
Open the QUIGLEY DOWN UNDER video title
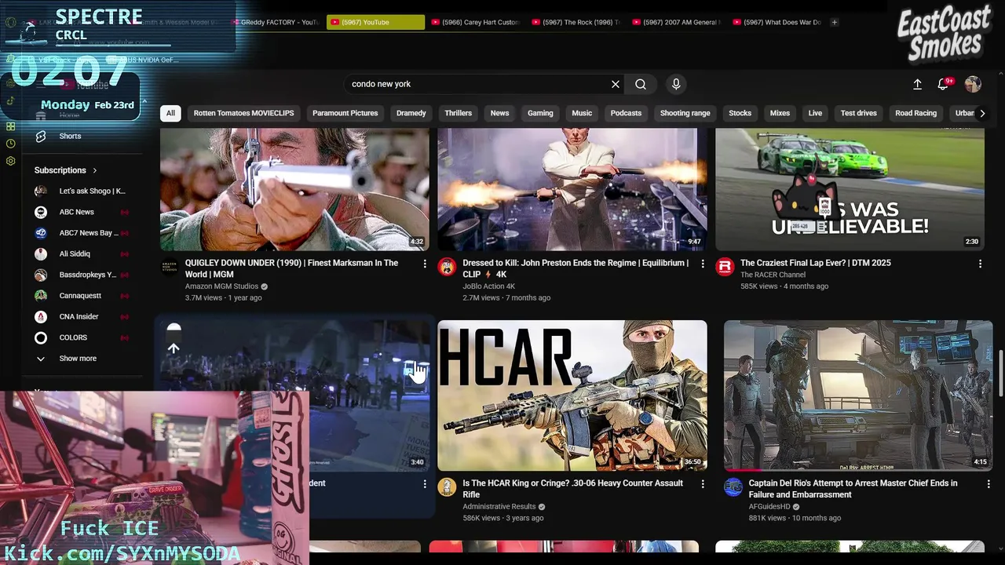pyautogui.click(x=291, y=268)
